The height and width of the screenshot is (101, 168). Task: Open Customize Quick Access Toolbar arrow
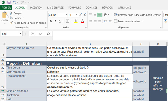(29, 2)
